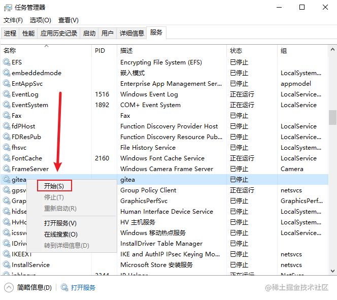Click 'InstallDriver Table Manager' description
The image size is (337, 300).
click(x=161, y=244)
